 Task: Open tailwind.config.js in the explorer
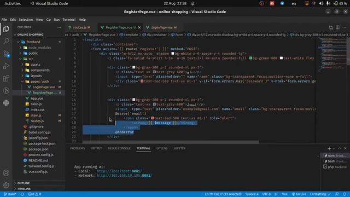(x=42, y=166)
